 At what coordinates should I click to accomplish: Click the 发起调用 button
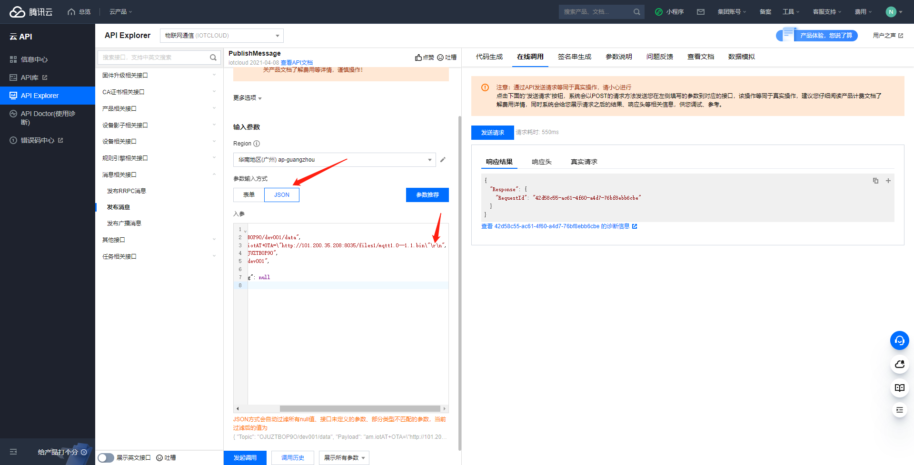pyautogui.click(x=245, y=458)
